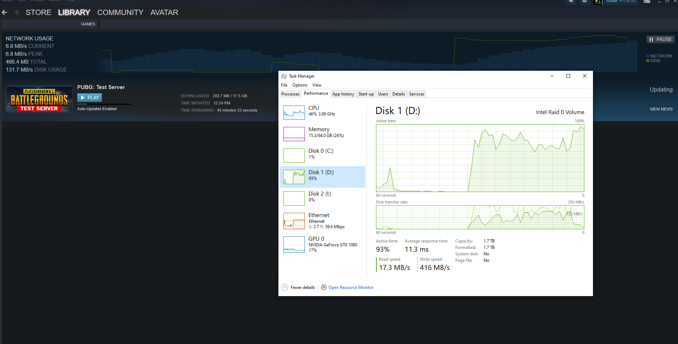This screenshot has height=344, width=678.
Task: Select the GAMES sub-tab in Steam library
Action: 88,24
